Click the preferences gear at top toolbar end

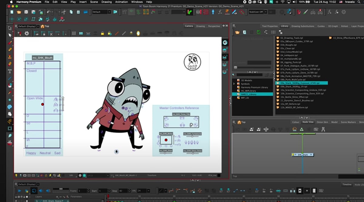pyautogui.click(x=344, y=12)
